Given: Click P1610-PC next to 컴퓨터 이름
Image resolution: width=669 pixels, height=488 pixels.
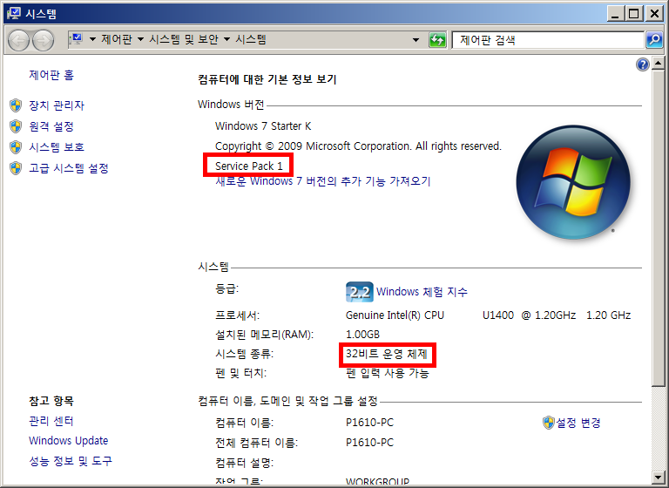Looking at the screenshot, I should (369, 423).
